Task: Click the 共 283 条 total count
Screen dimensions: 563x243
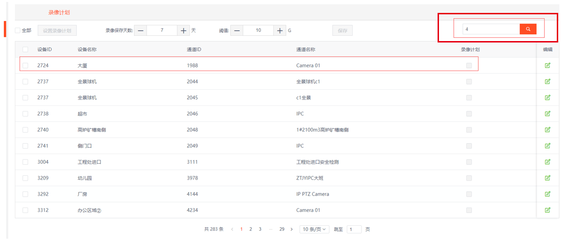Action: click(x=214, y=229)
